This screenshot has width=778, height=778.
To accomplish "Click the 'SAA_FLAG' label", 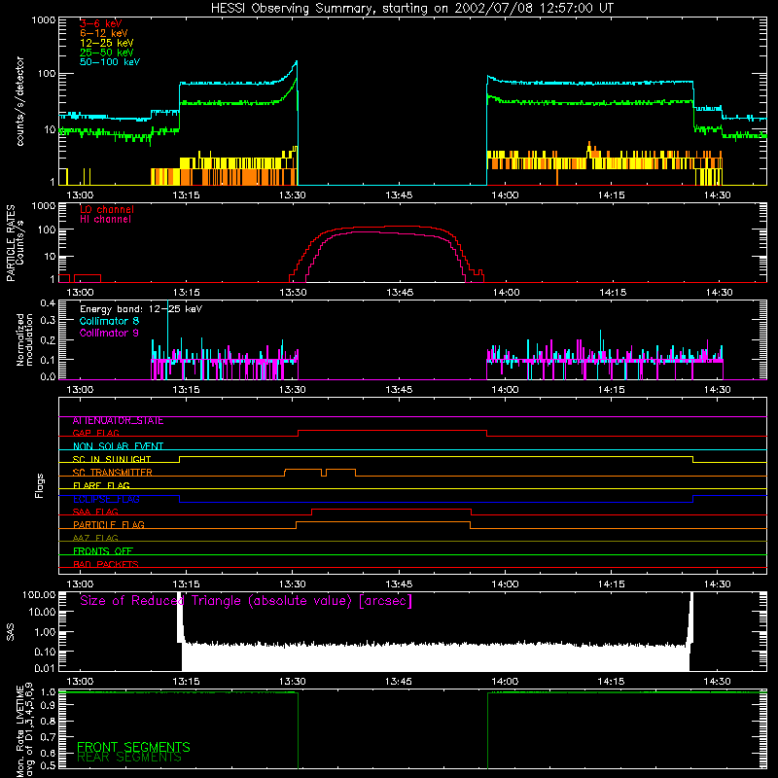I will pos(95,512).
